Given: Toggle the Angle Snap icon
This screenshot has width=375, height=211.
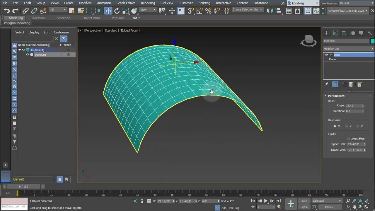Looking at the screenshot, I should point(200,11).
